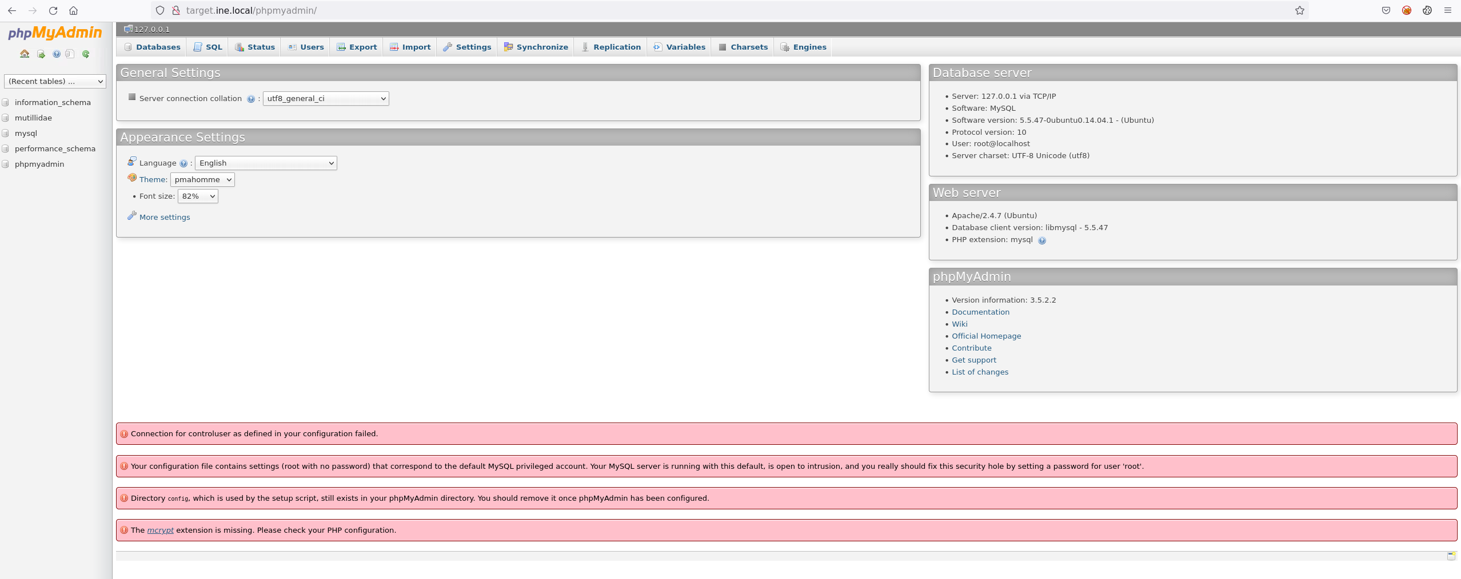Reload navigation frame with green refresh icon
Image resolution: width=1461 pixels, height=579 pixels.
86,54
